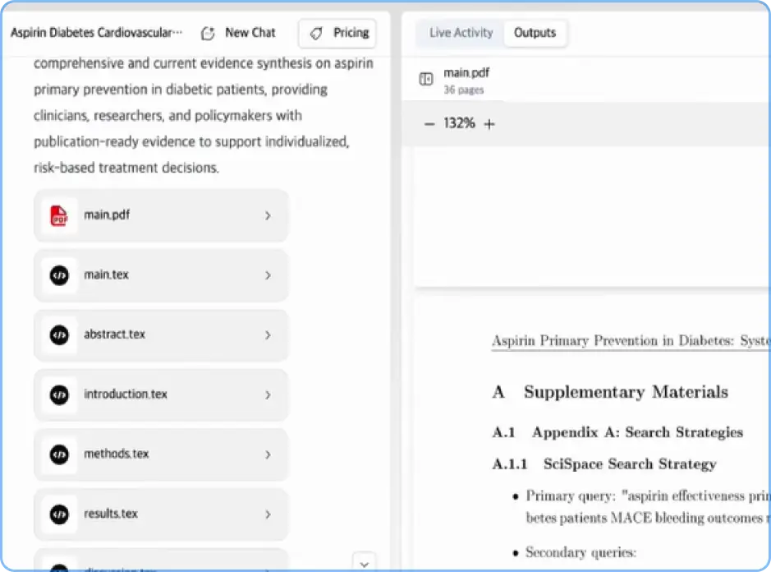
Task: Switch to the Live Activity tab
Action: pos(461,33)
